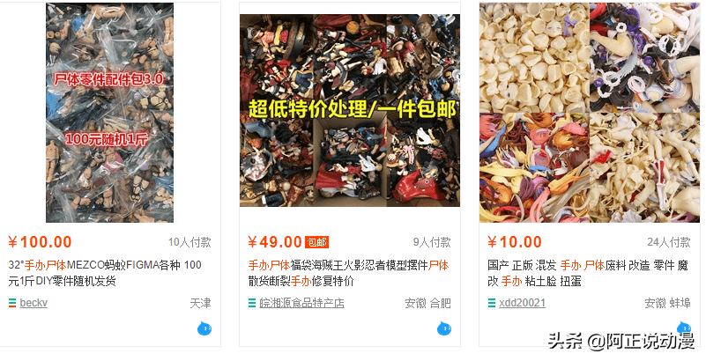The width and height of the screenshot is (706, 361).
Task: Visit the xdd20021 seller shop
Action: click(523, 303)
